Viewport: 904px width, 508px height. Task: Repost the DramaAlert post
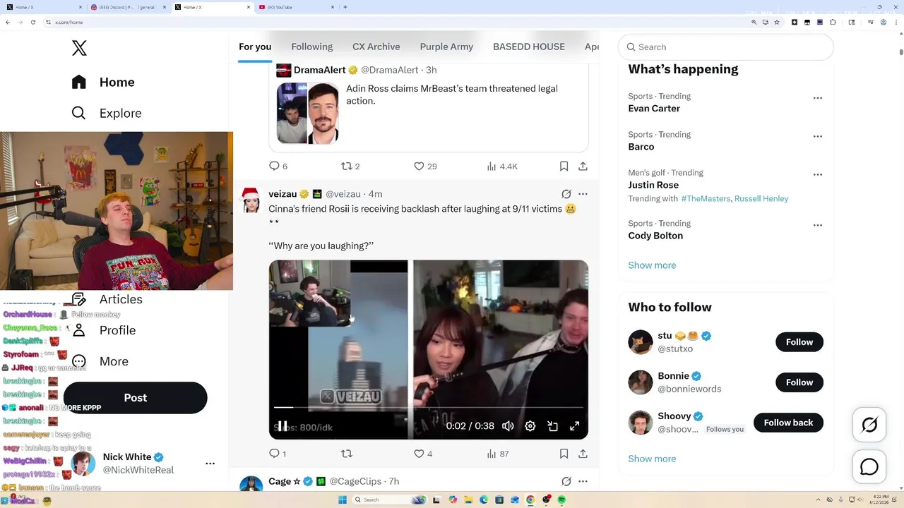(x=350, y=166)
